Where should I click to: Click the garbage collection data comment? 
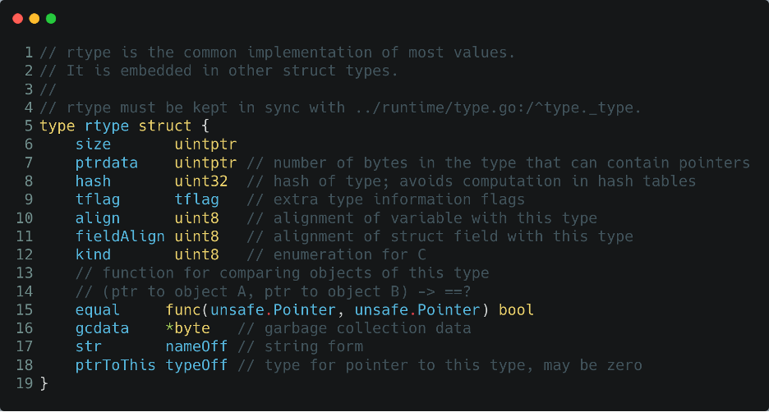tap(354, 328)
